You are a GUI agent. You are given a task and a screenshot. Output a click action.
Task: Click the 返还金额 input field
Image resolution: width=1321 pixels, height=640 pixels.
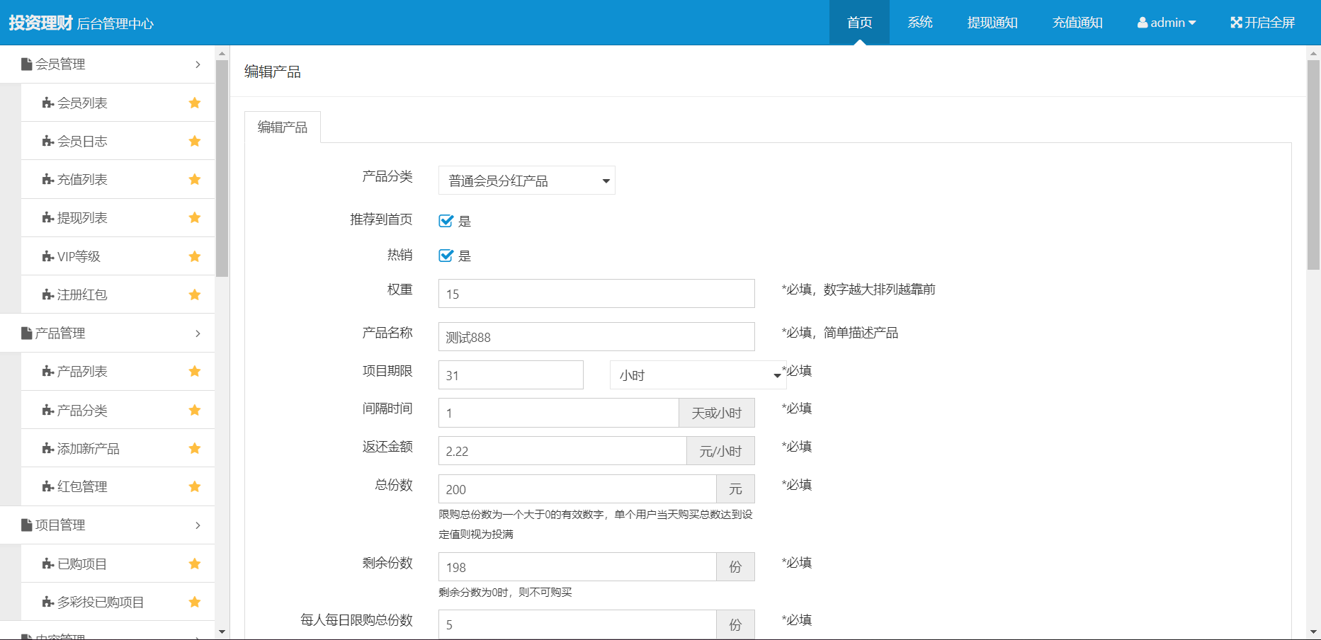coord(562,451)
